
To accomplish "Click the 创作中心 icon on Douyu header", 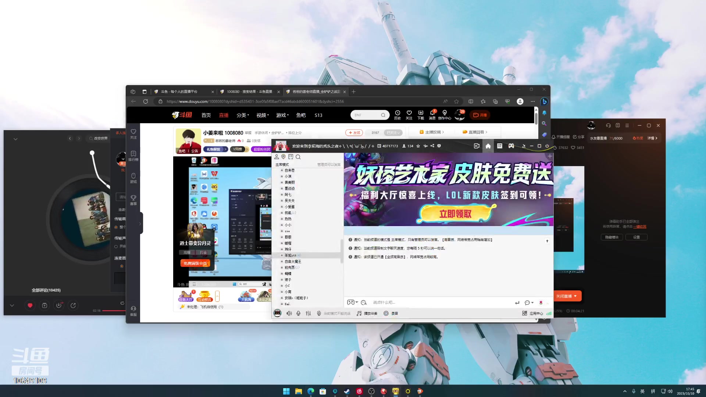I will tap(445, 115).
